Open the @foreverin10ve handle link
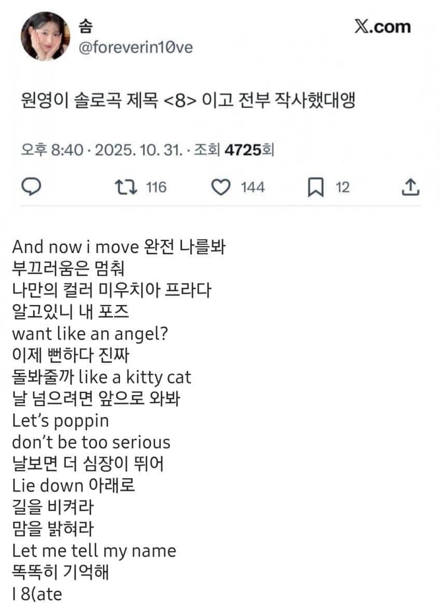Image resolution: width=441 pixels, height=608 pixels. [135, 48]
